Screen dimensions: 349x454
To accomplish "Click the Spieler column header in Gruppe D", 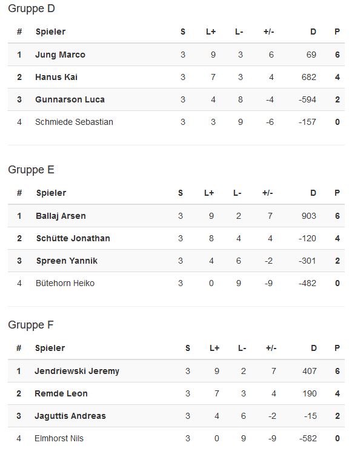I will tap(50, 32).
